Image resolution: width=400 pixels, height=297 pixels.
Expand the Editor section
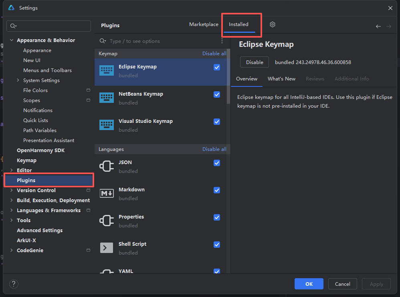pos(12,170)
